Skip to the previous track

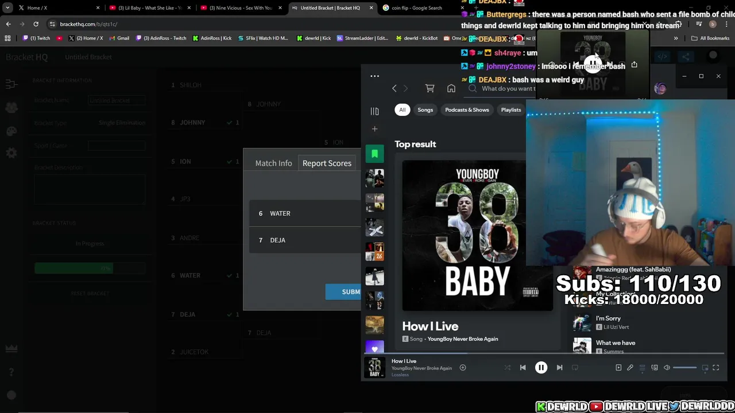pos(523,368)
